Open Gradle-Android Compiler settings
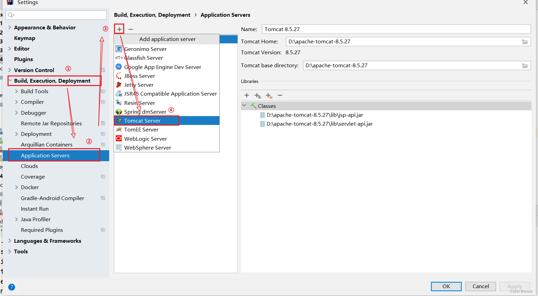 (x=53, y=198)
